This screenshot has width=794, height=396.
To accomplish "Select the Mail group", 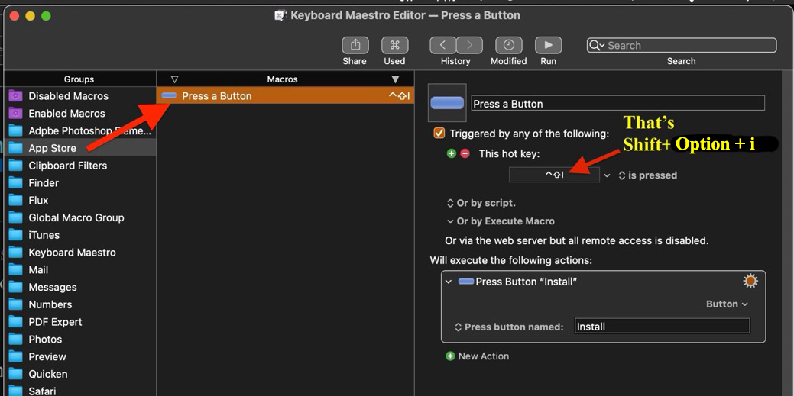I will (80, 269).
